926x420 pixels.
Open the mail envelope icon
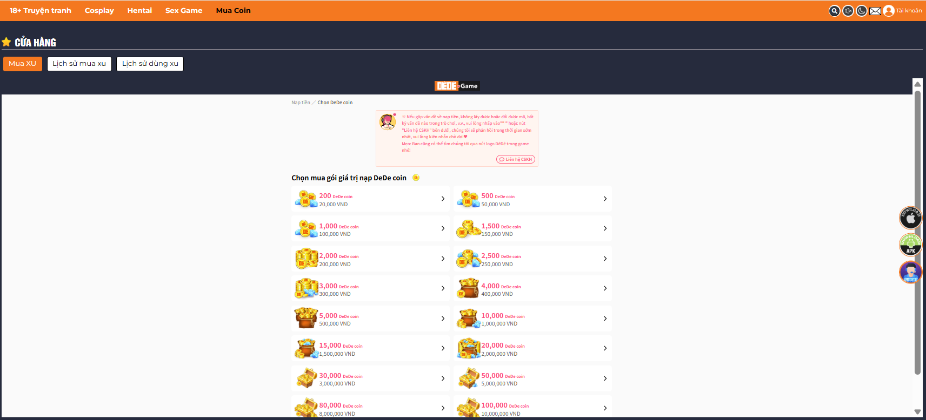click(875, 11)
